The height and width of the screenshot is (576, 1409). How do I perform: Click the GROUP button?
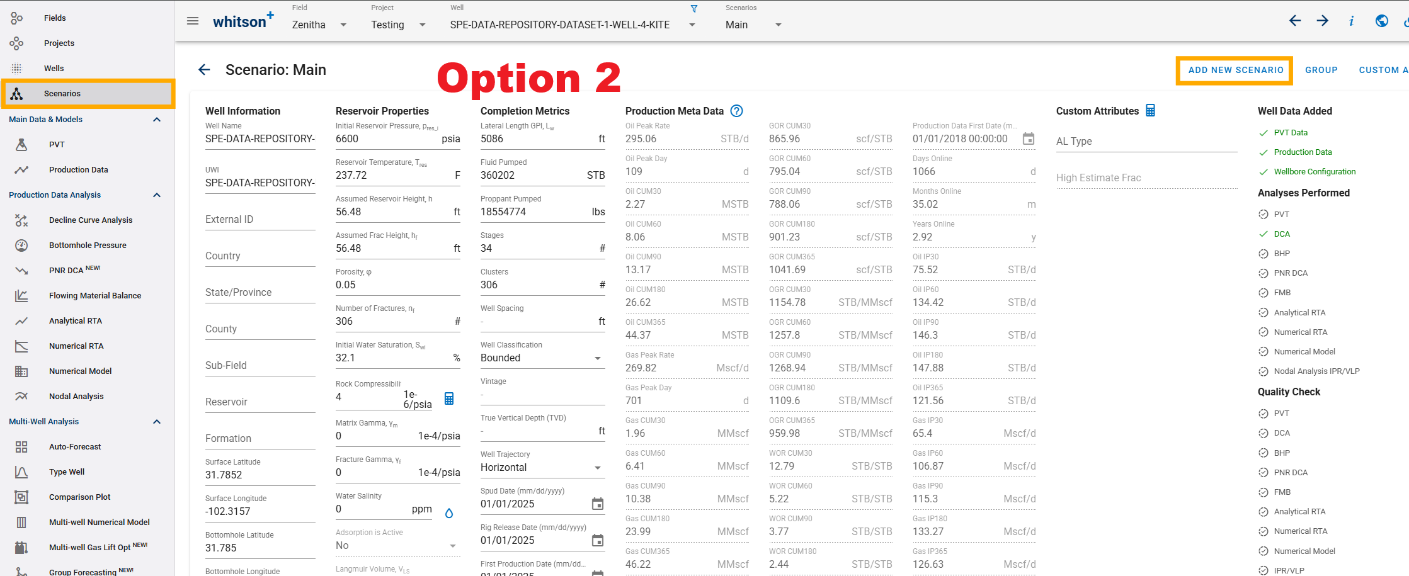tap(1321, 70)
